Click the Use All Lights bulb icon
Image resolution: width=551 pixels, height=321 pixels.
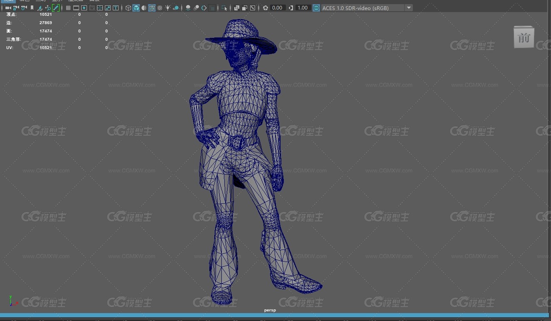pyautogui.click(x=168, y=8)
